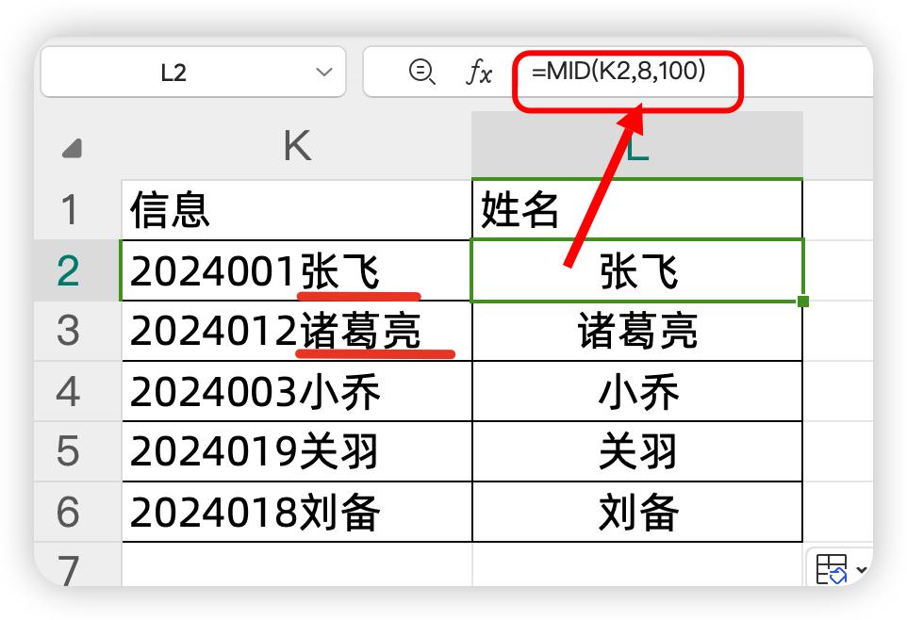Screen dimensions: 907x620
Task: Select name cell 关羽 in column L
Action: point(637,451)
